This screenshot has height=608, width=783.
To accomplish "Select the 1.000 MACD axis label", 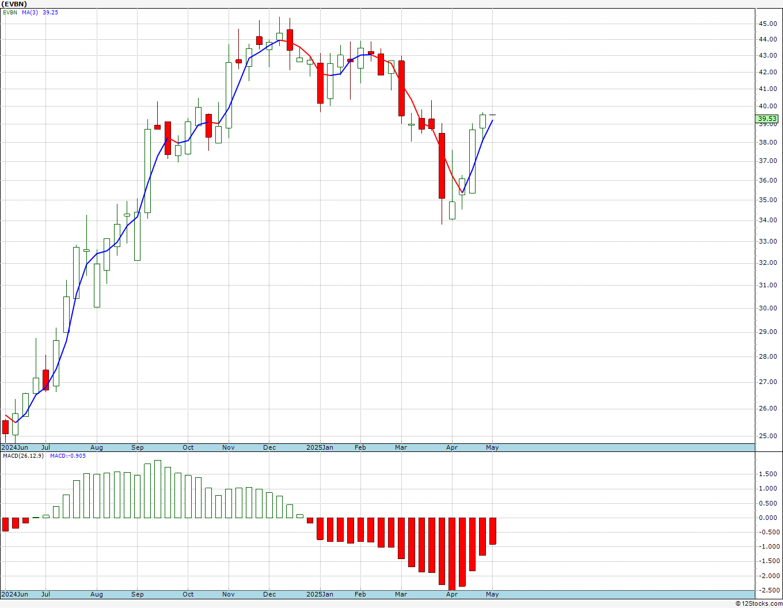I will point(769,488).
